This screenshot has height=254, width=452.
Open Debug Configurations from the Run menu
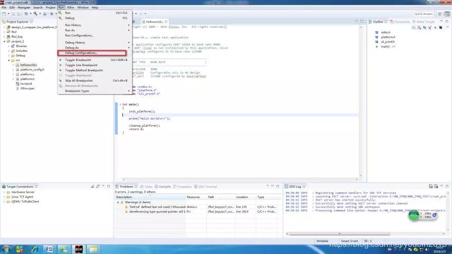click(x=81, y=53)
